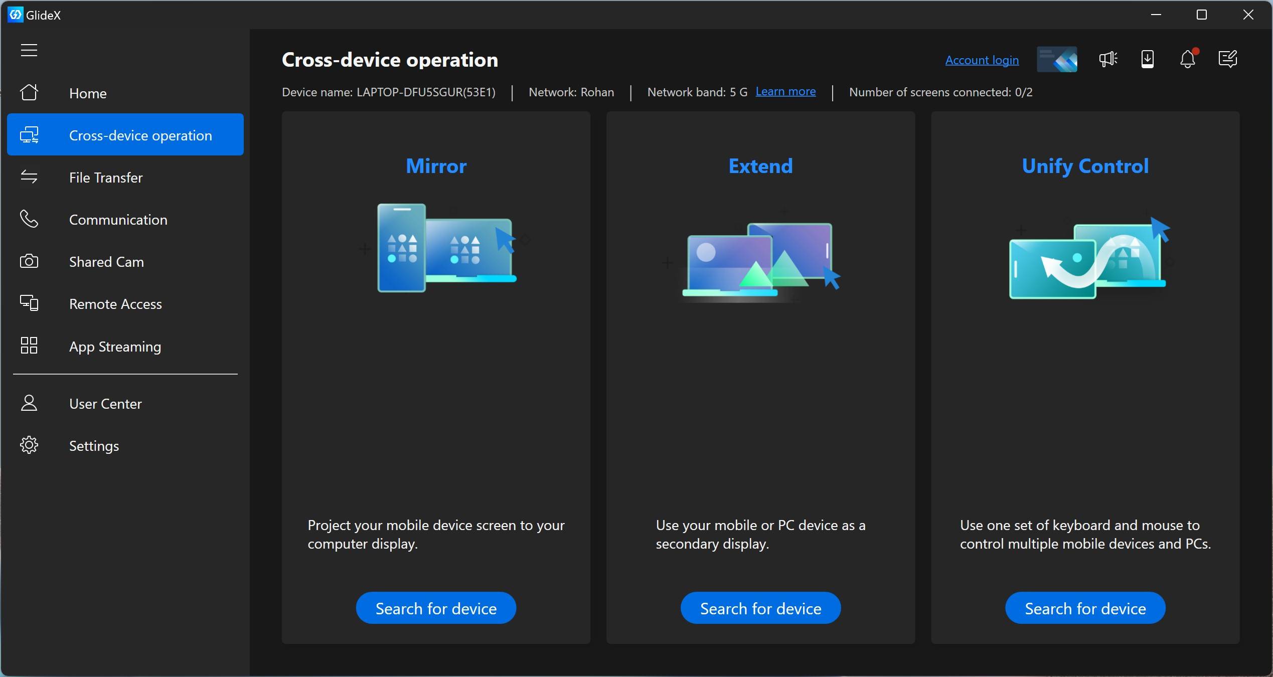Click the Learn more network band link
Screen dimensions: 1273x677
coord(785,92)
